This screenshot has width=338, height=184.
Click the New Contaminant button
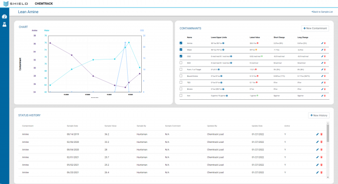tap(315, 28)
